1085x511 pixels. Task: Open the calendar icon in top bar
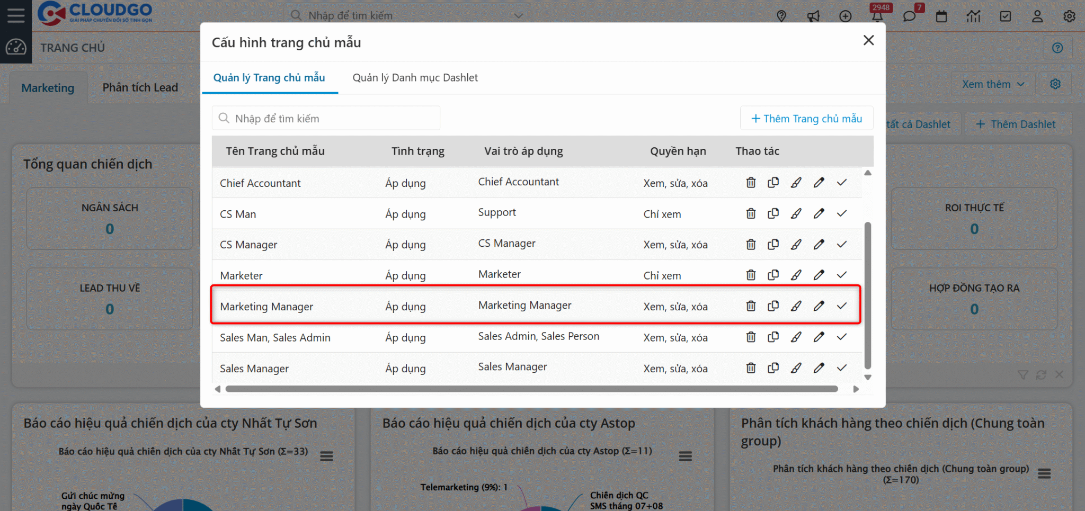tap(941, 16)
